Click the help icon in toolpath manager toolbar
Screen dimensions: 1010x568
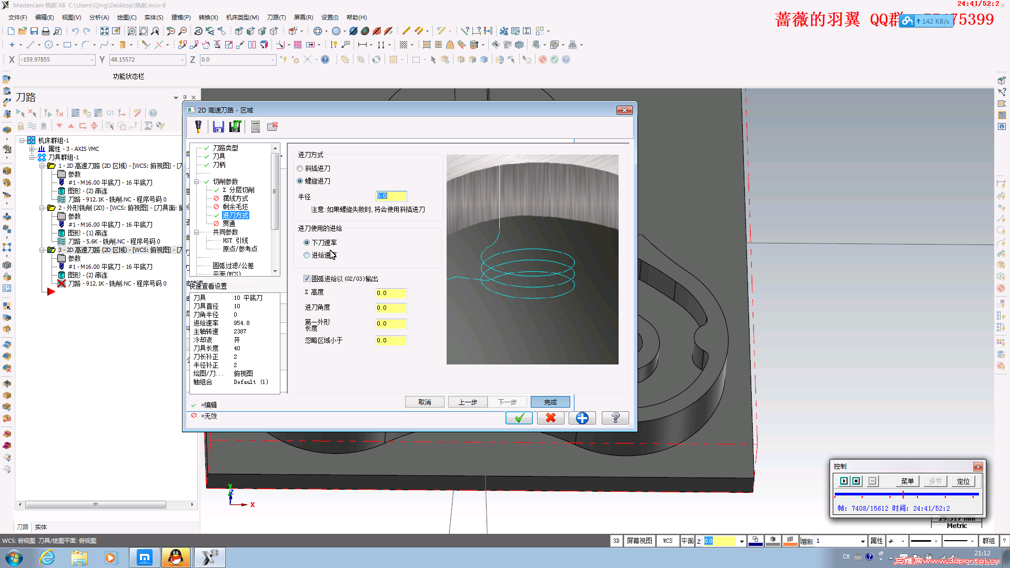(153, 113)
